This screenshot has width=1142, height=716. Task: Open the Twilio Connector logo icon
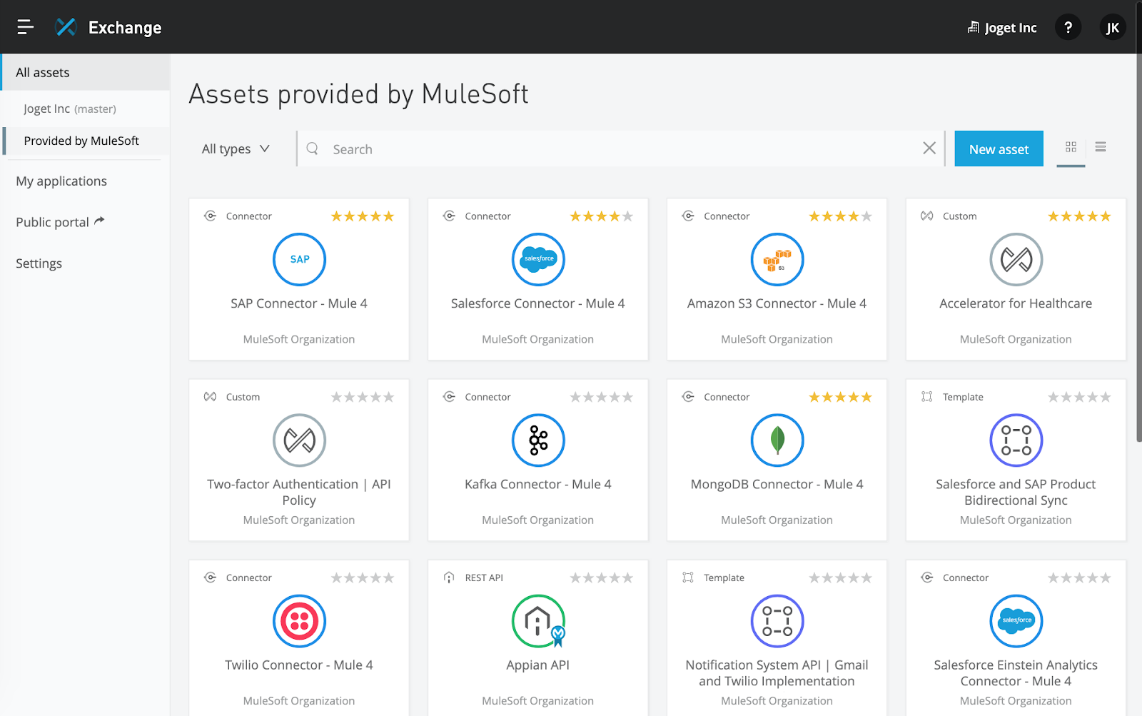[x=299, y=621]
